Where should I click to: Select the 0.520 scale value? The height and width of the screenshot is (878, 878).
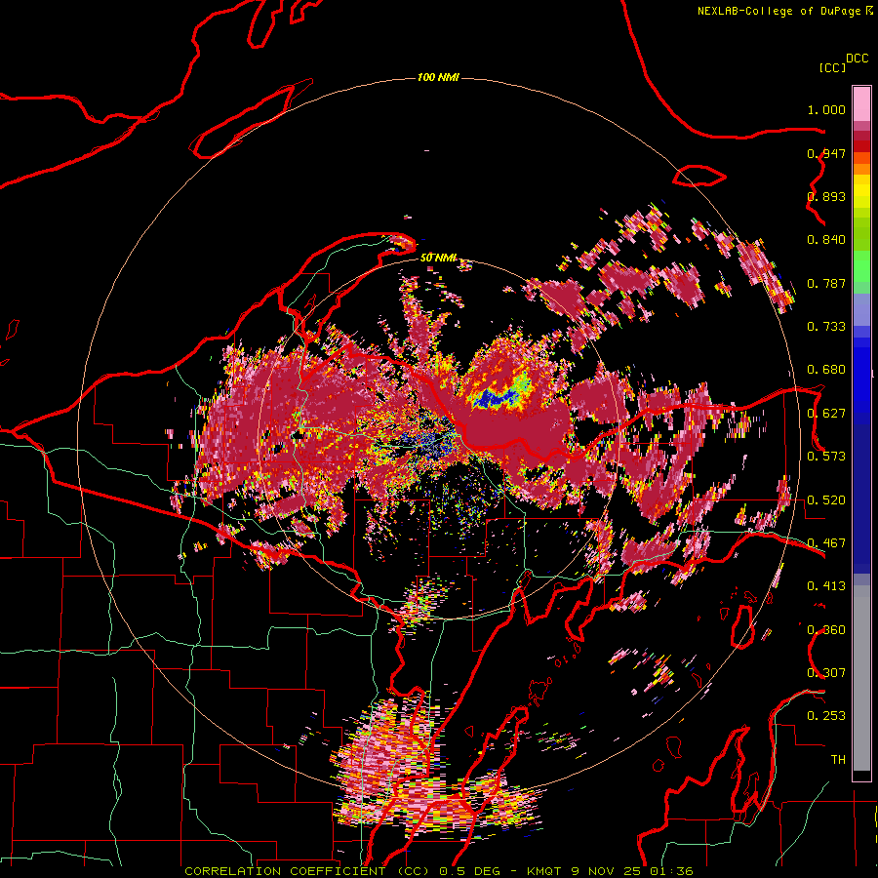pos(826,500)
